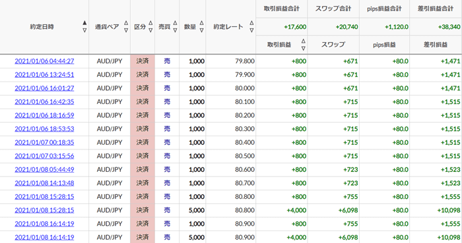This screenshot has width=462, height=243.
Task: Sort by 約定レート column sort arrows
Action: (251, 26)
